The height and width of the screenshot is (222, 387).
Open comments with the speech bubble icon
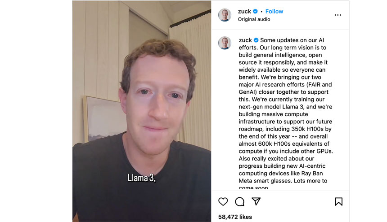coord(239,202)
